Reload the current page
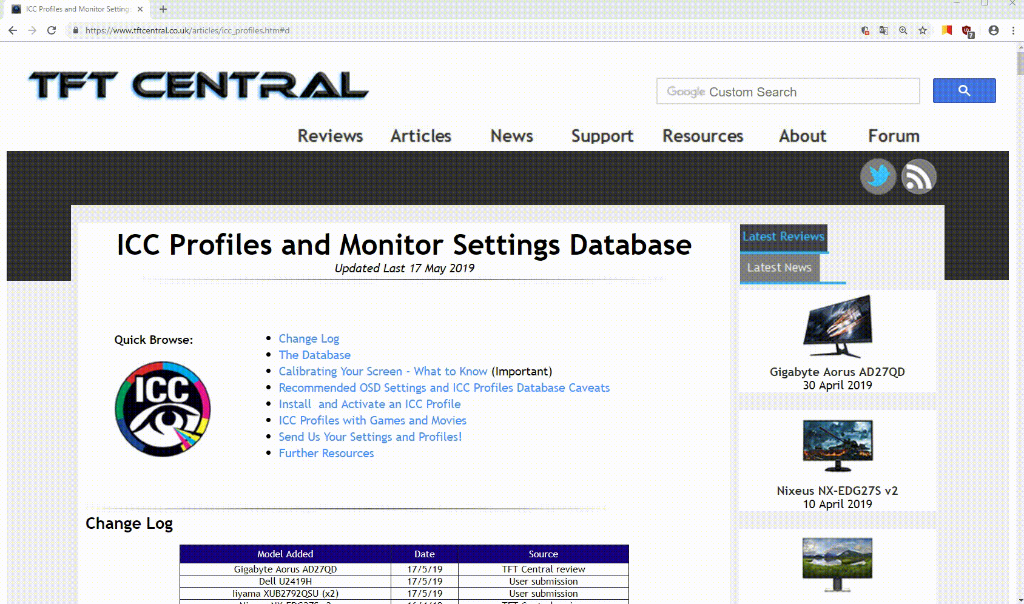 (x=52, y=30)
